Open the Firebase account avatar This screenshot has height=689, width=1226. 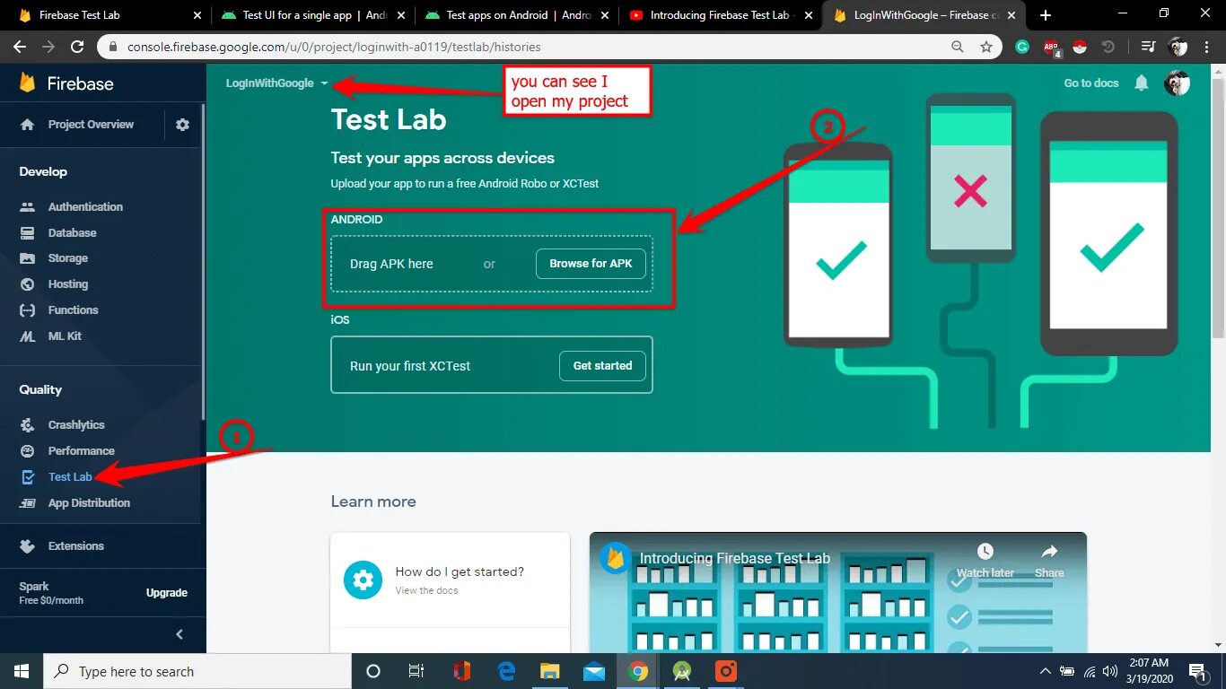pyautogui.click(x=1177, y=83)
